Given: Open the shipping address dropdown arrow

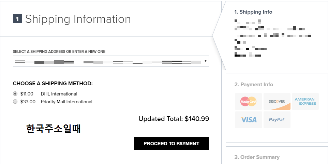Looking at the screenshot, I should (x=205, y=61).
